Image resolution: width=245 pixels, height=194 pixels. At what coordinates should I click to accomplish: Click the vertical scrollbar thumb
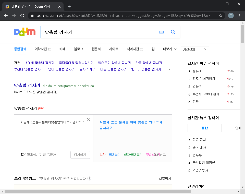[242, 34]
